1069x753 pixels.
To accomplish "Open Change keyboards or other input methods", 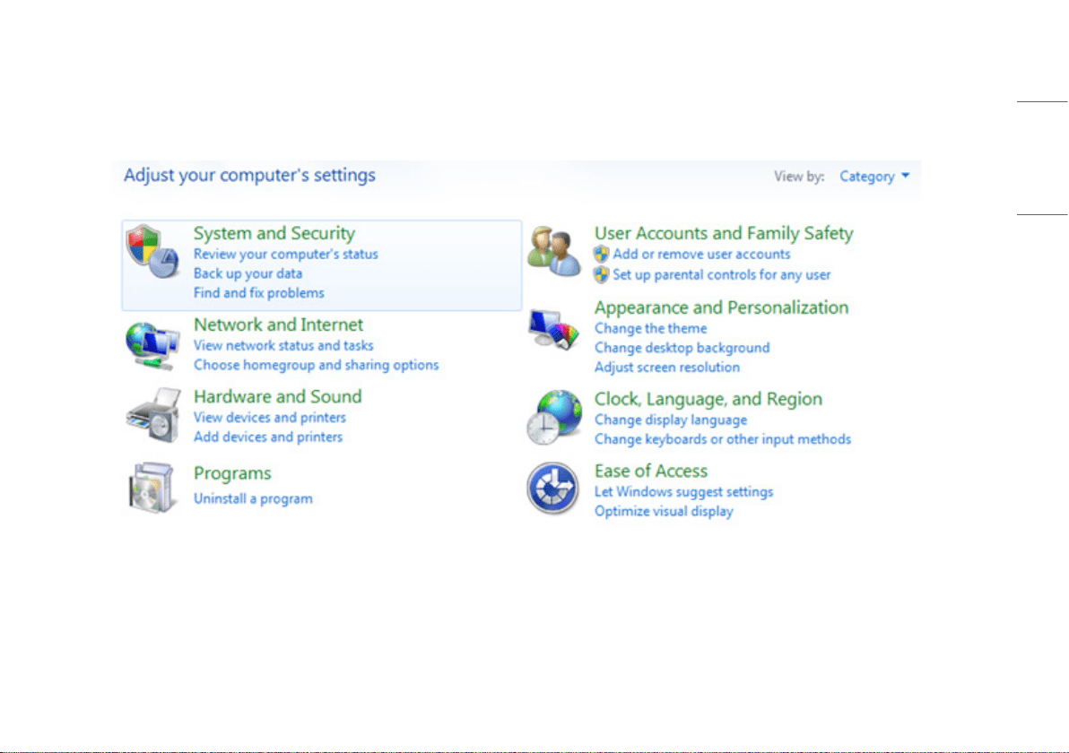I will pos(723,439).
